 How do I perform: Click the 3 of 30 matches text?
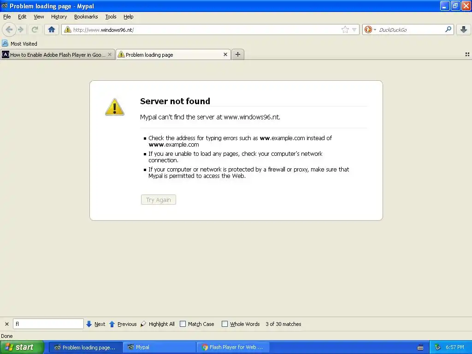coord(283,324)
